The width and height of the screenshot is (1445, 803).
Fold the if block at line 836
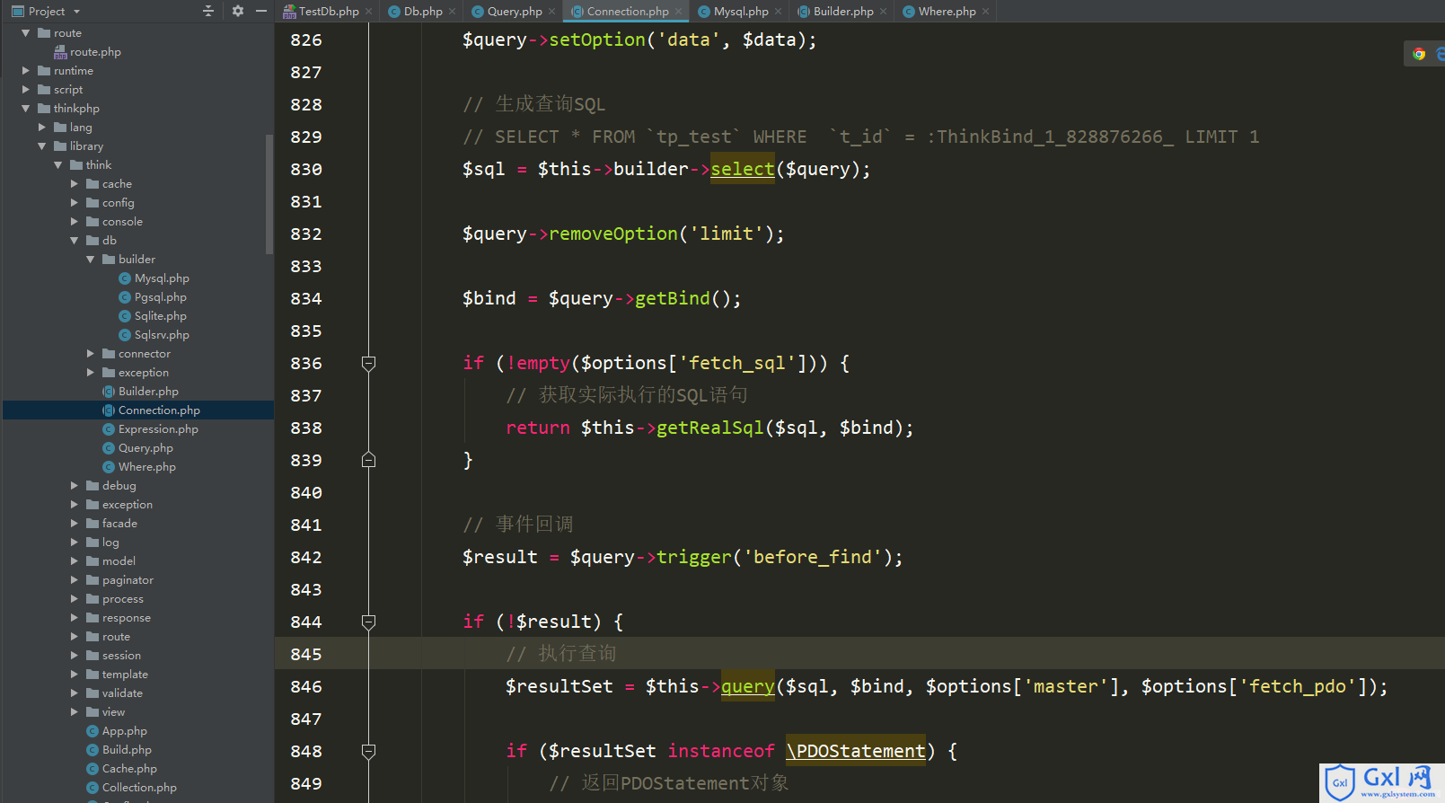tap(368, 363)
